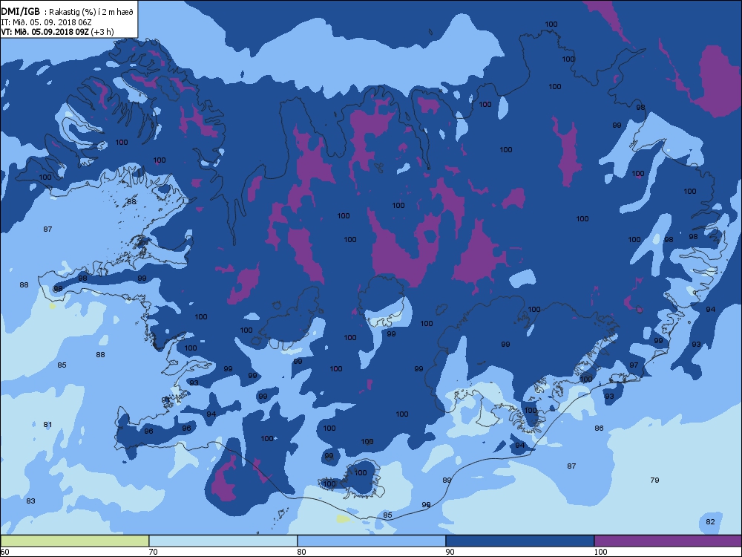Screen dimensions: 742x557
Task: Click the 'IT: Mið. 05. 09. 2018 06Z' line
Action: click(x=46, y=22)
